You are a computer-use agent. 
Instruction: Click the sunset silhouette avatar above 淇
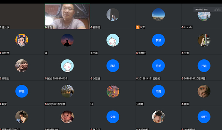coord(67,40)
